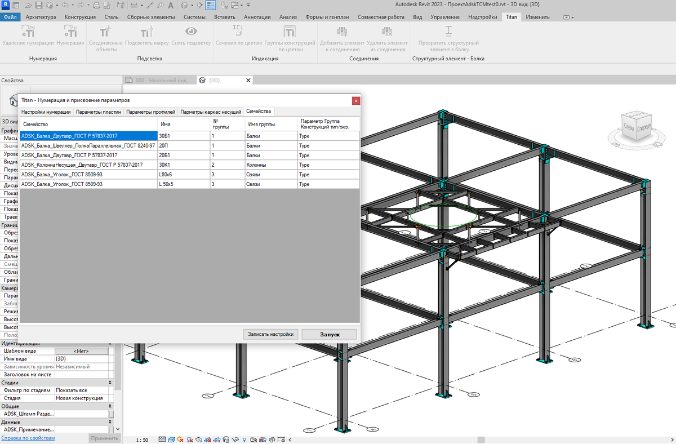This screenshot has height=444, width=676.
Task: Click the Redo arrow icon
Action: pyautogui.click(x=82, y=6)
